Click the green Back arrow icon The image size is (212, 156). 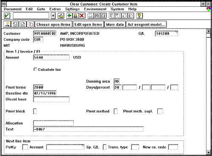pos(69,16)
